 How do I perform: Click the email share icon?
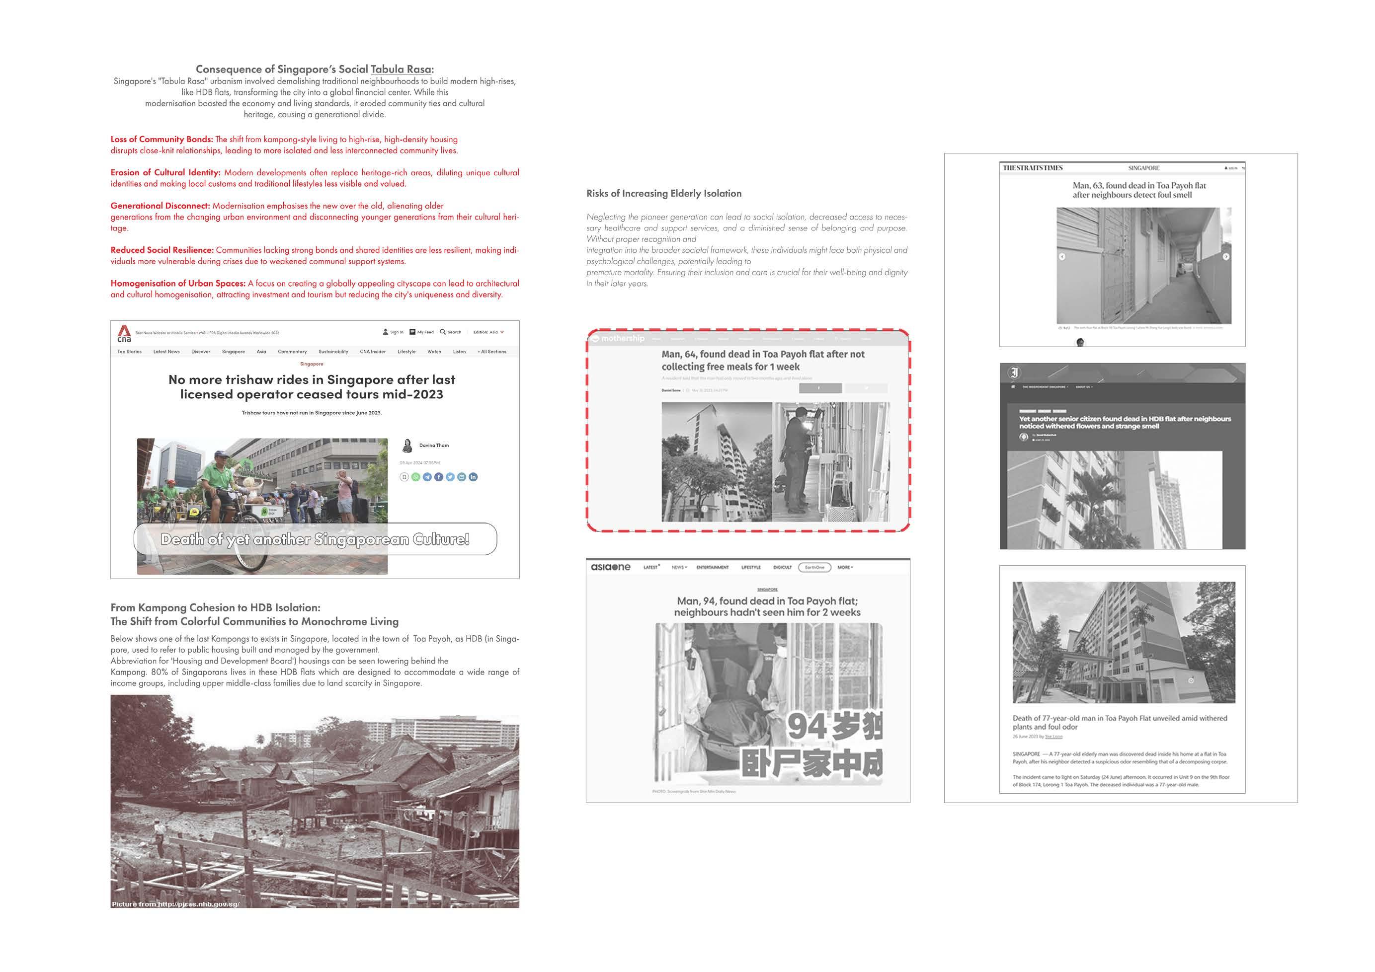coord(462,477)
